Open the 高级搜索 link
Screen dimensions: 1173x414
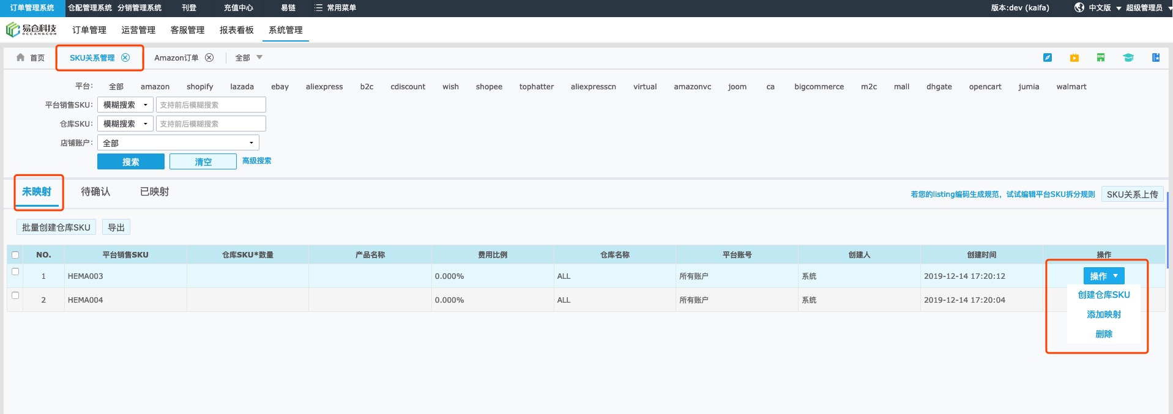(256, 161)
